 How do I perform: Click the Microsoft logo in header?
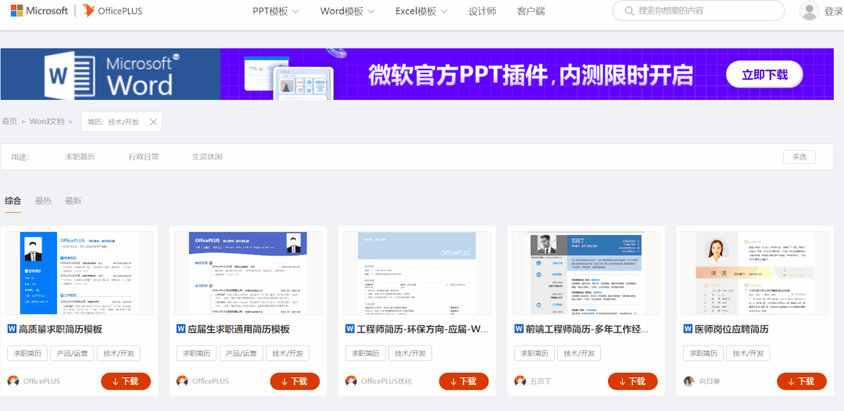click(x=39, y=10)
